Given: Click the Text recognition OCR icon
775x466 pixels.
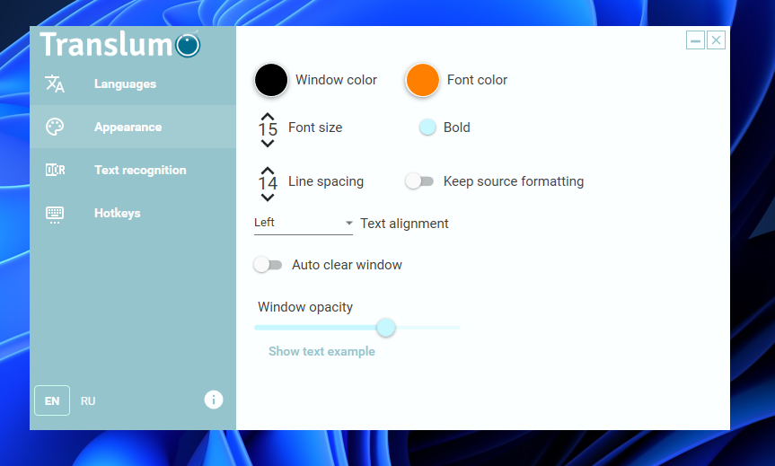Looking at the screenshot, I should 55,170.
